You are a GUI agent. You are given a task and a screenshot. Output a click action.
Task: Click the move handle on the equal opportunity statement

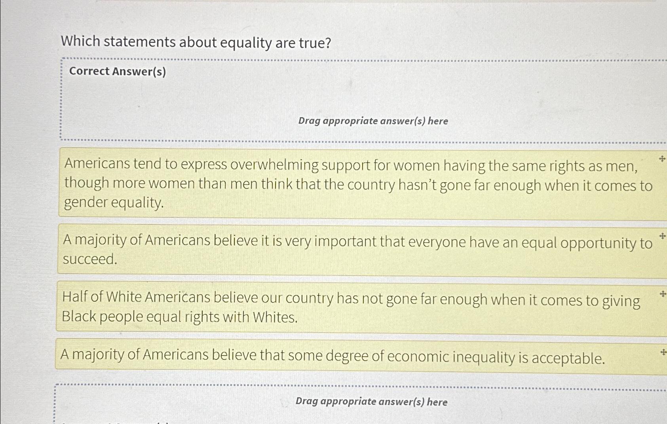click(x=661, y=236)
